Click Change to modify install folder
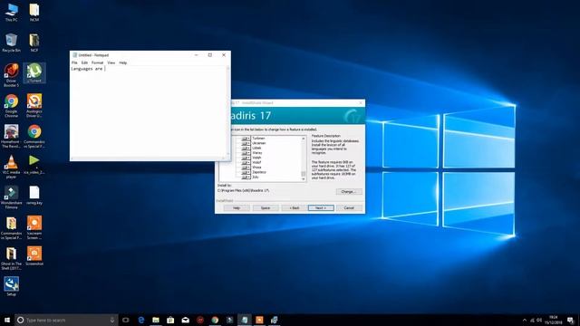The height and width of the screenshot is (326, 580). [349, 191]
